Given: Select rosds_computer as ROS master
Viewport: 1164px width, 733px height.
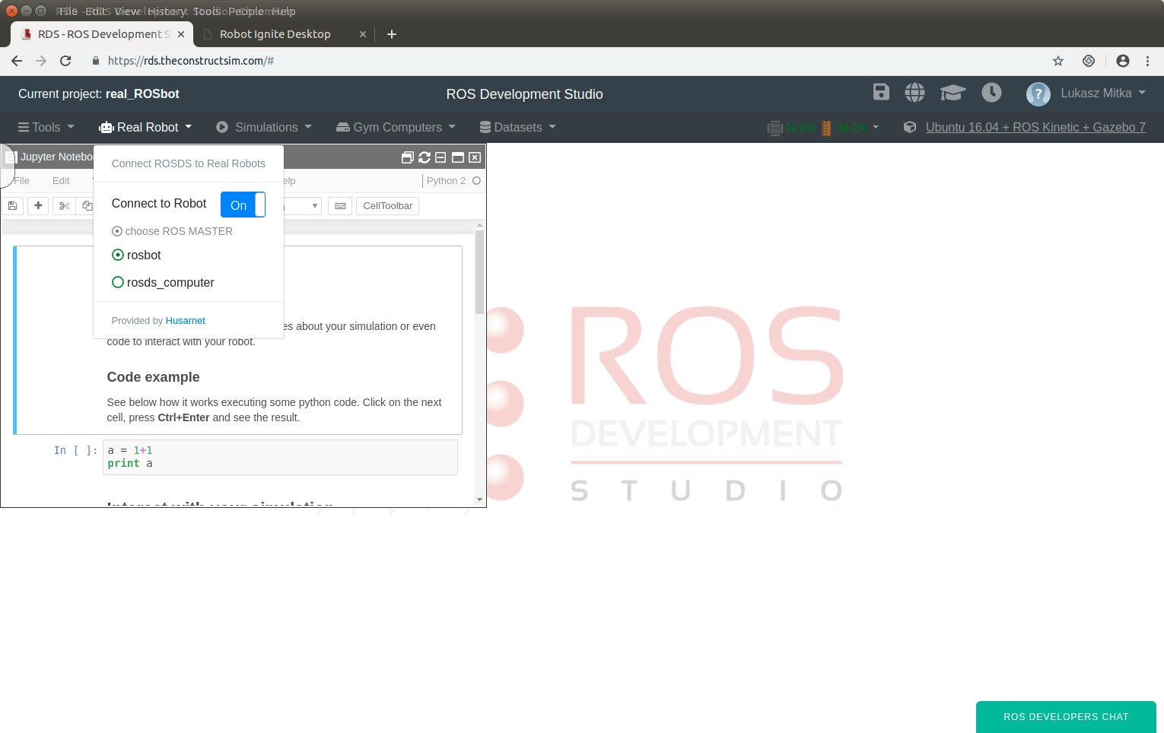Looking at the screenshot, I should [163, 283].
